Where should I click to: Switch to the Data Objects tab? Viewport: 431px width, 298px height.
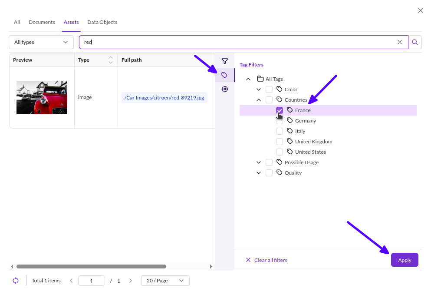pyautogui.click(x=102, y=22)
